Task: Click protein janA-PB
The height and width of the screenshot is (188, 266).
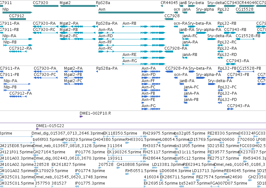Action: (191, 100)
